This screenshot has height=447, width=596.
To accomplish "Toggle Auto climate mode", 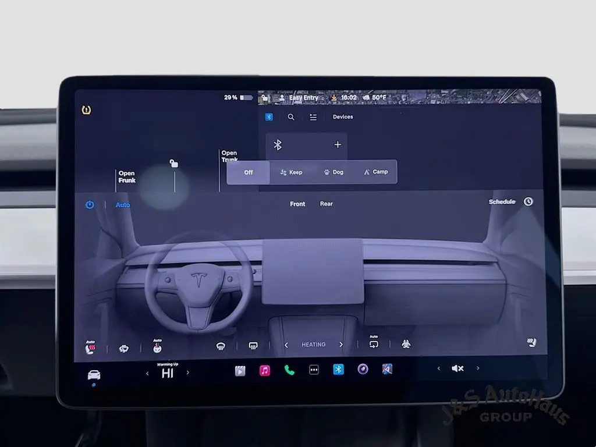I will pyautogui.click(x=123, y=205).
